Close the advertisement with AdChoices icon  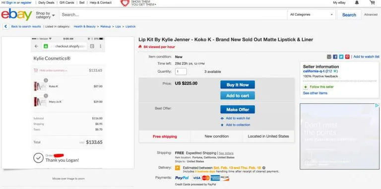click(377, 105)
